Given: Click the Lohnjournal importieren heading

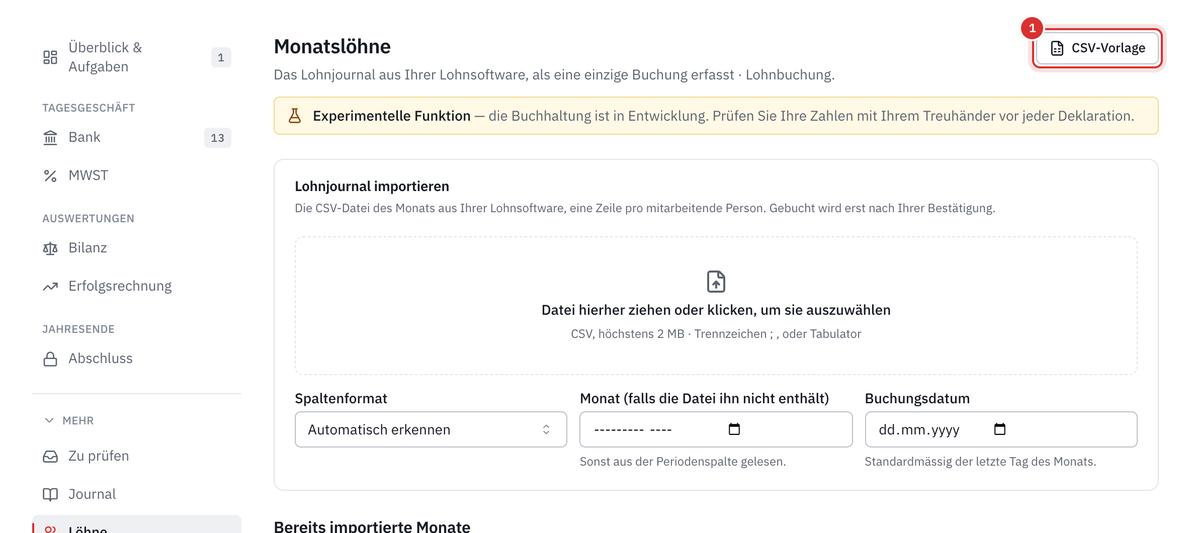Looking at the screenshot, I should (372, 186).
